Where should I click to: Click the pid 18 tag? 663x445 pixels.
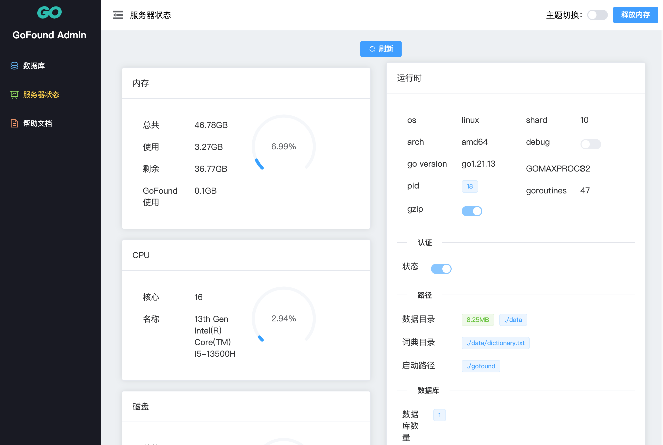470,186
